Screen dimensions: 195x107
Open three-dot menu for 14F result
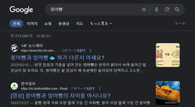pos(90,51)
